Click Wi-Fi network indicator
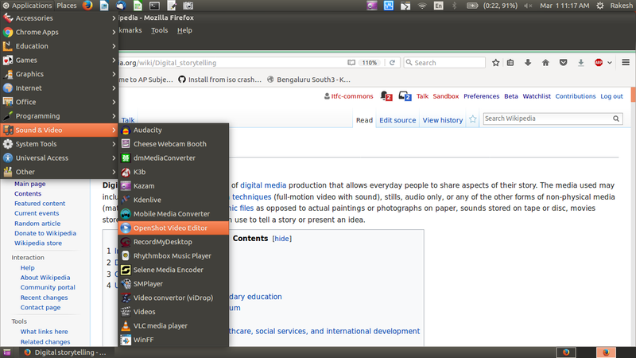Viewport: 636px width, 358px height. pyautogui.click(x=422, y=6)
